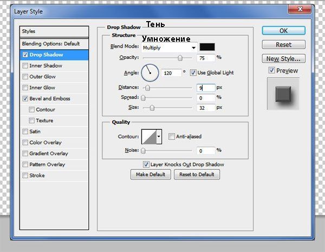Viewport: 325px width, 252px height.
Task: Click the Noise value field
Action: pos(206,151)
